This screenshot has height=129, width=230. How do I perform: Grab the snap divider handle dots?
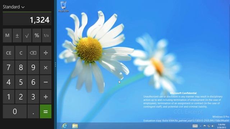click(55, 64)
